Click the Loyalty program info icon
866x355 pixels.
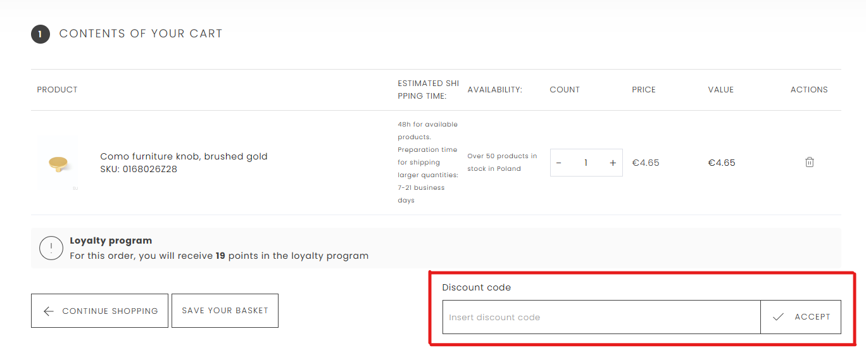pyautogui.click(x=51, y=248)
